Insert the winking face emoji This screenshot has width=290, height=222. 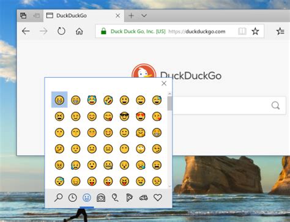(x=76, y=116)
